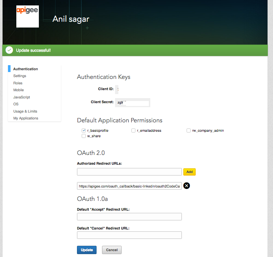Click the Client ID value
The image size is (273, 257).
click(117, 89)
